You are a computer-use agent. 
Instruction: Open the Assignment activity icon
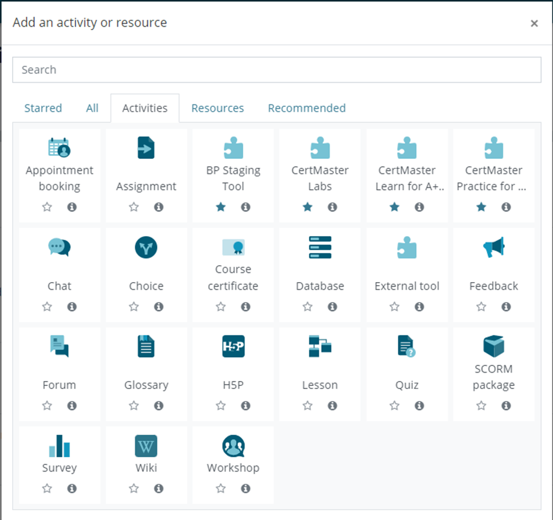[x=146, y=148]
